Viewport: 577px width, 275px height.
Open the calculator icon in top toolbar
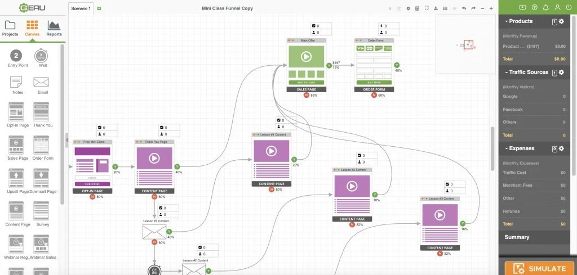click(418, 8)
